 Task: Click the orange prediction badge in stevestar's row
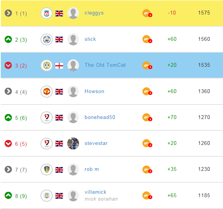pyautogui.click(x=147, y=143)
